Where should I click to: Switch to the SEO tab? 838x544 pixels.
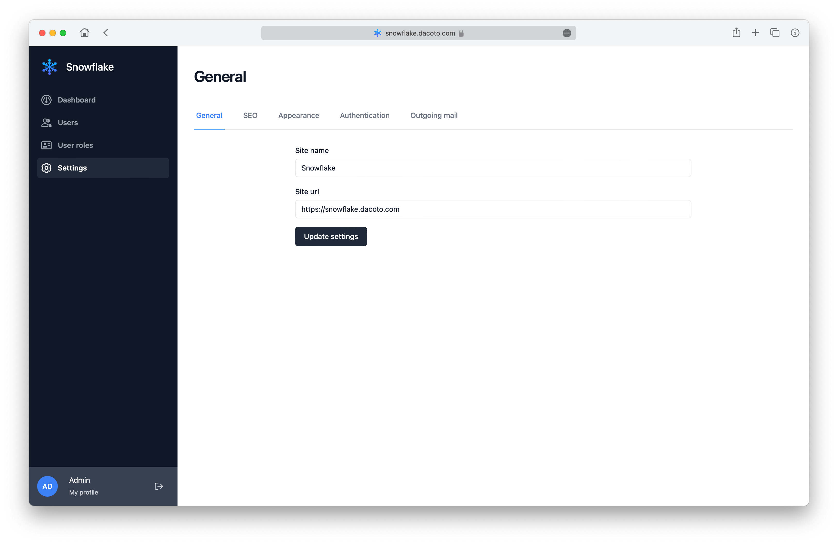point(250,116)
